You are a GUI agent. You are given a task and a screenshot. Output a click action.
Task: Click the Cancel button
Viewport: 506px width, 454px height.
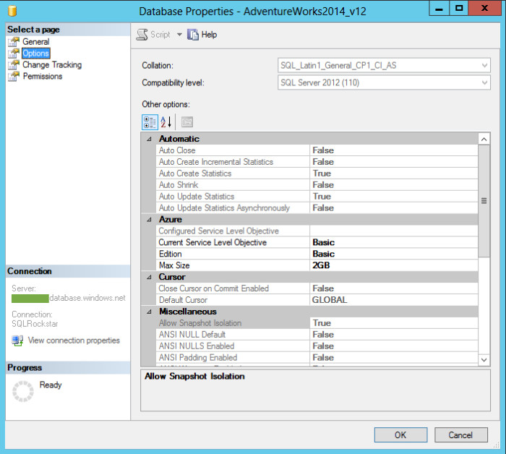pos(461,435)
